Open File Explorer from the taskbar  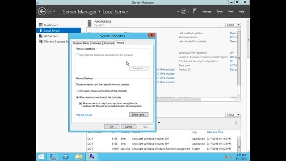pos(79,157)
